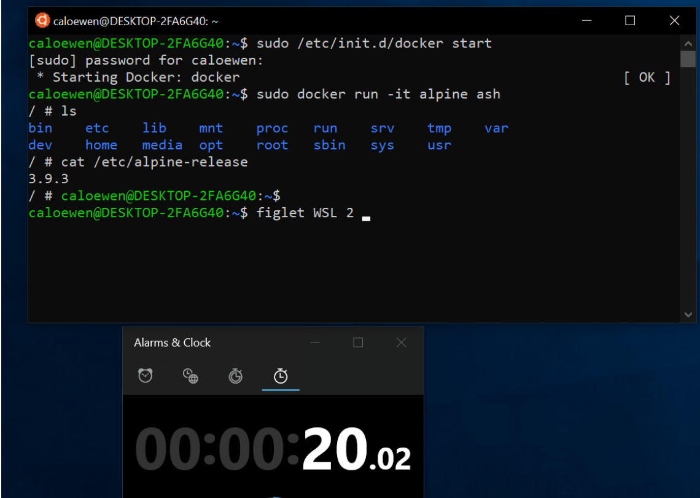Select the Stopwatch tab icon
700x498 pixels.
[x=281, y=376]
